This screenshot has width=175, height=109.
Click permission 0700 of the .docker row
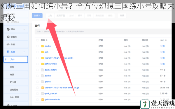[x=101, y=46]
